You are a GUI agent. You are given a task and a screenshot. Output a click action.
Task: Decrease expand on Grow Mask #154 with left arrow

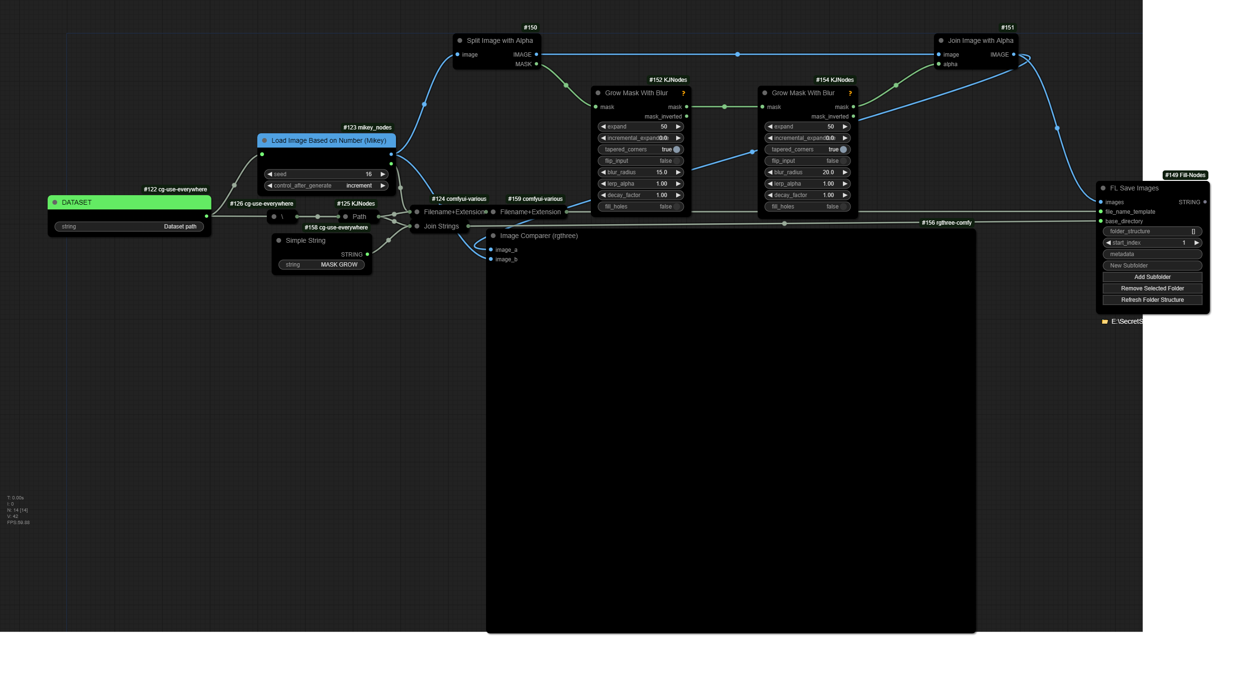point(770,127)
